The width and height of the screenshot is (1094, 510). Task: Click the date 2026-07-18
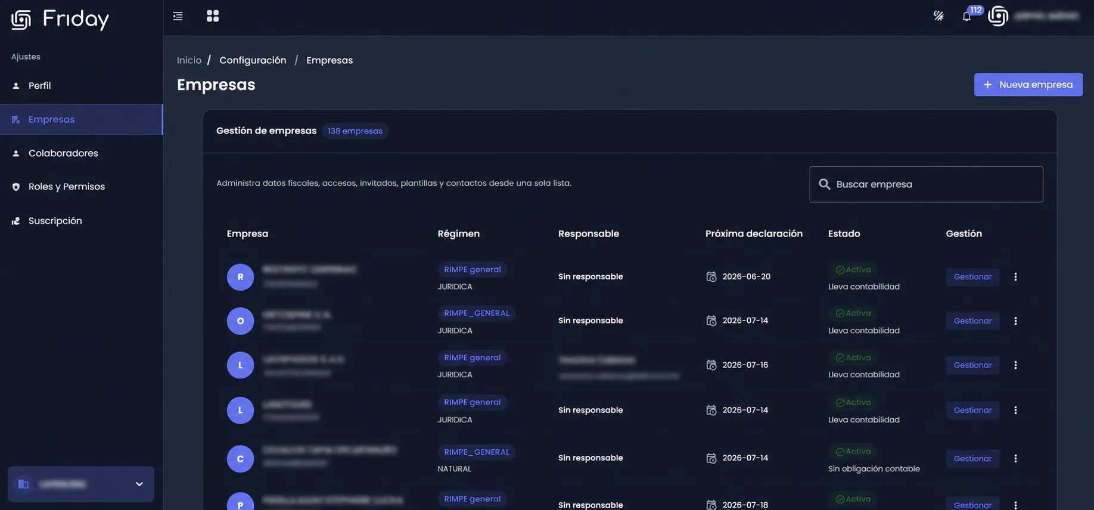point(745,505)
